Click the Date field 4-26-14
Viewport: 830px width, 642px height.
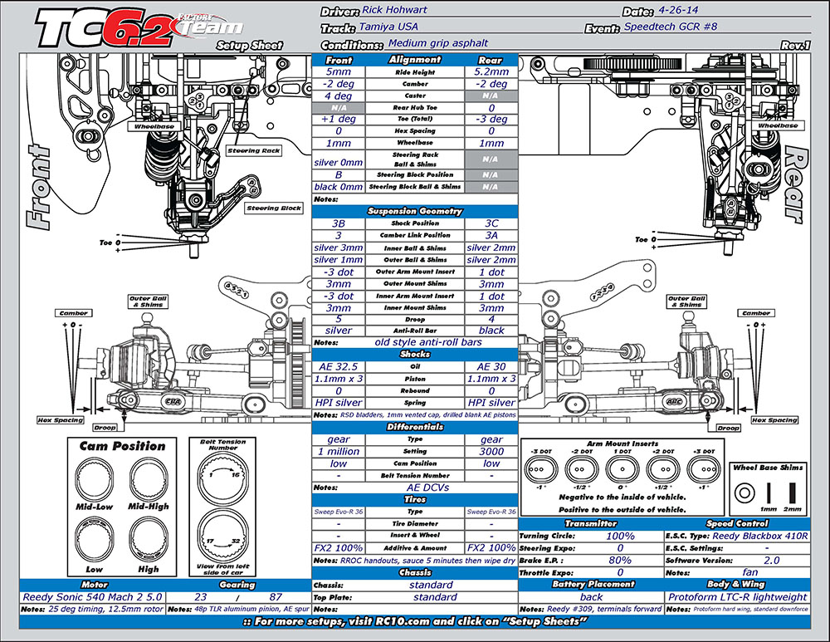(678, 10)
